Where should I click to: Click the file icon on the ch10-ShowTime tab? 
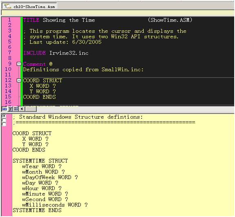pos(8,7)
